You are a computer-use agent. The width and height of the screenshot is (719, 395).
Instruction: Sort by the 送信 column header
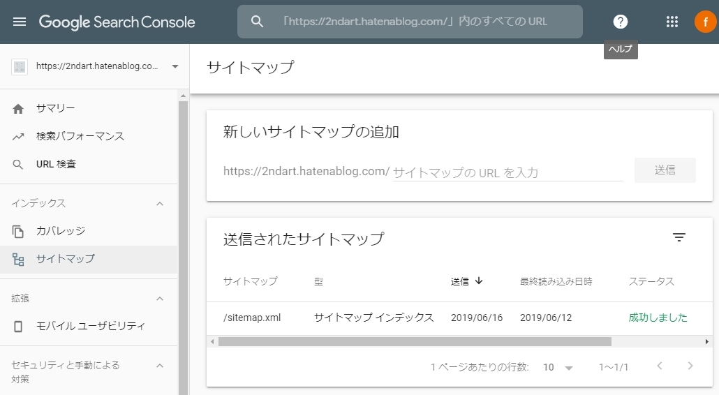pyautogui.click(x=459, y=281)
